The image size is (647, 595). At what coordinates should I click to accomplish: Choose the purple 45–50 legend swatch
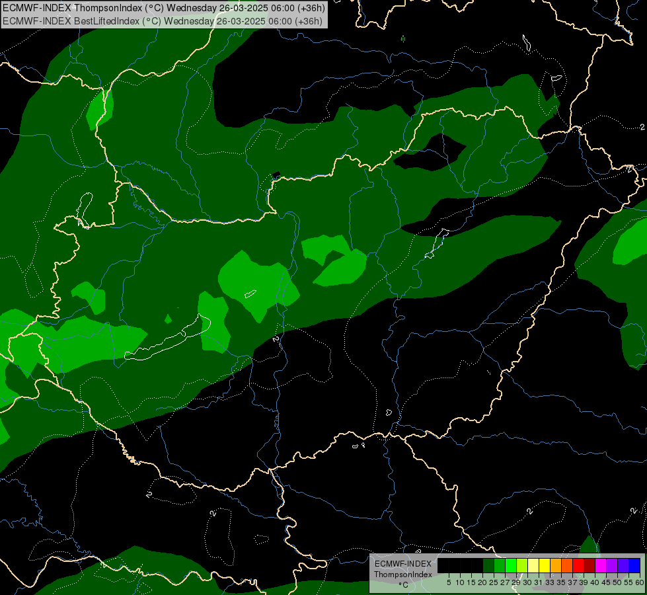pos(612,566)
